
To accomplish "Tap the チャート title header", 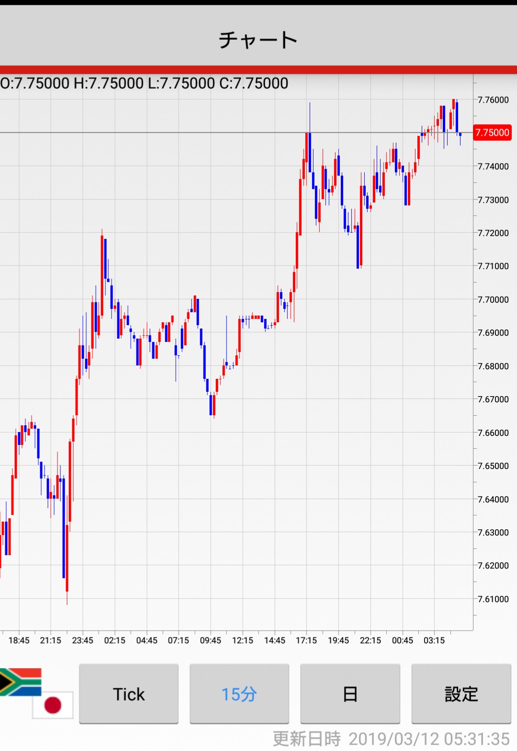I will [x=258, y=40].
